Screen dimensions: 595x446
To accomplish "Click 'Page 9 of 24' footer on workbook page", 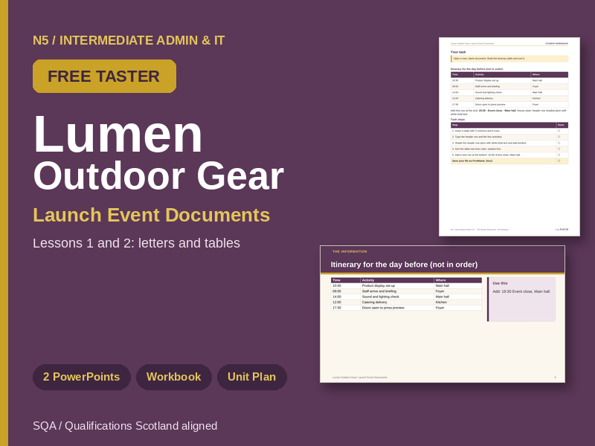I will (562, 230).
